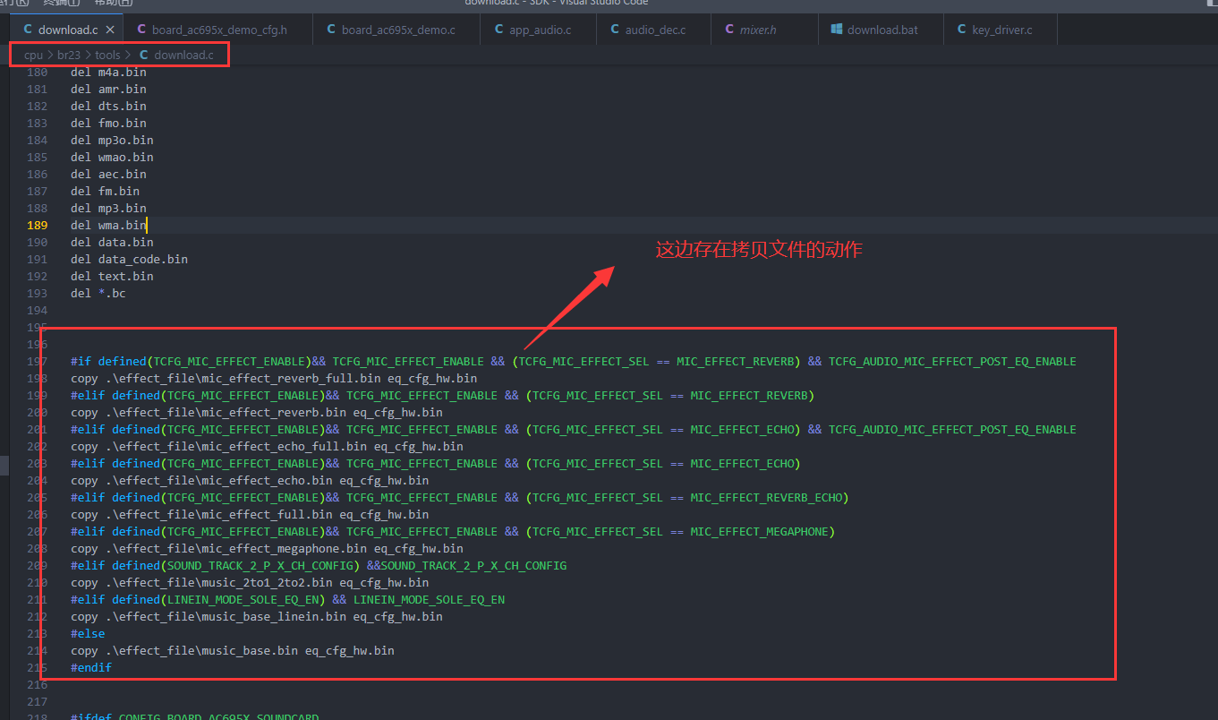Click the #else directive on line 213
The height and width of the screenshot is (720, 1218).
pos(88,634)
